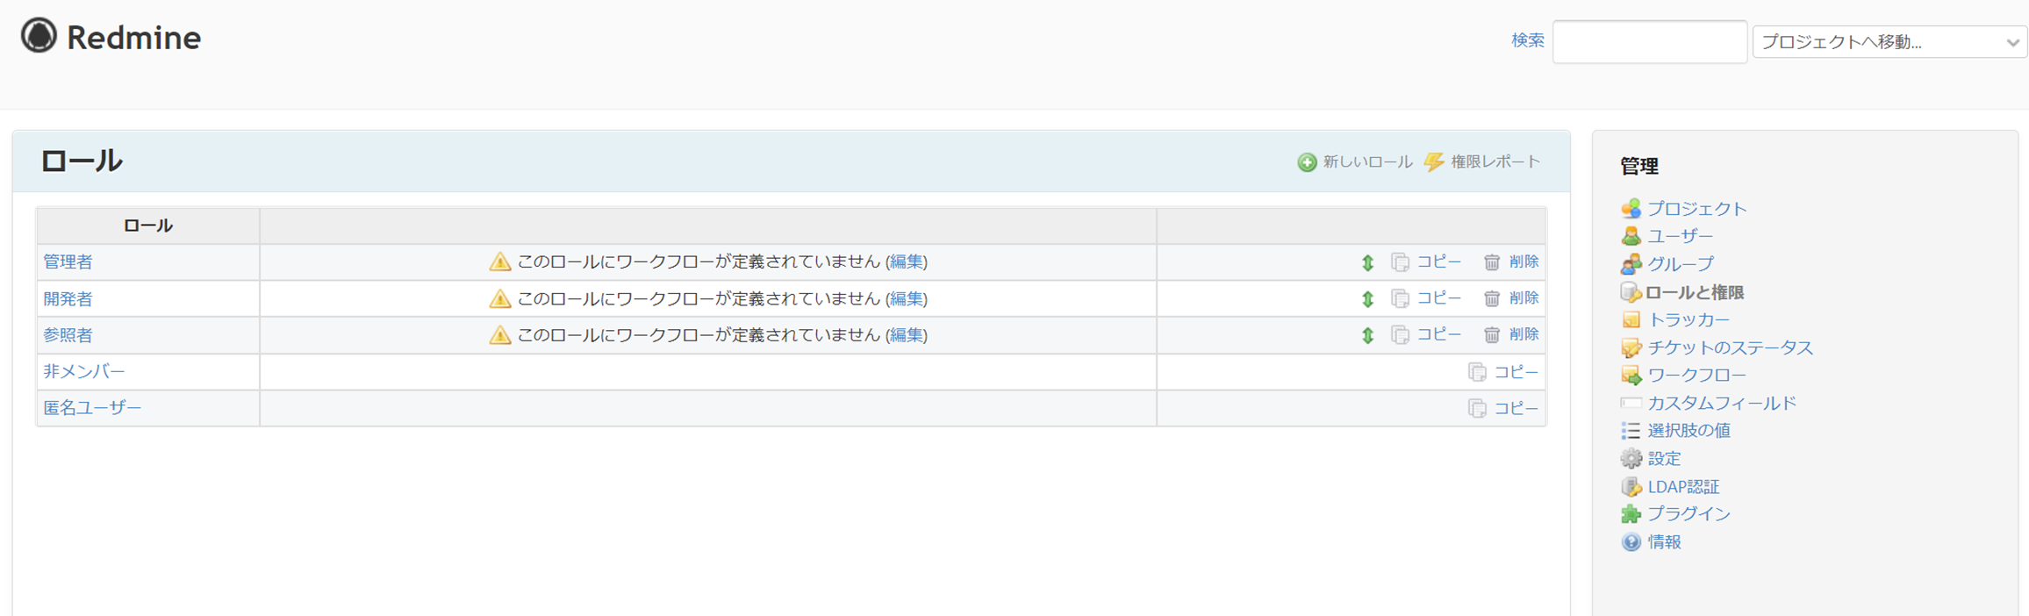Click the チケットのステータス sidebar icon

1631,348
